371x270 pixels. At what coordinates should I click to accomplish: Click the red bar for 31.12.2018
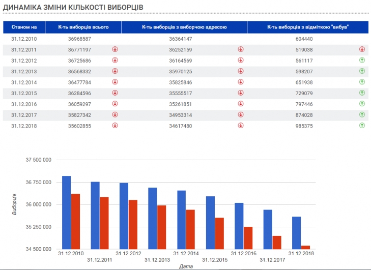pos(305,247)
